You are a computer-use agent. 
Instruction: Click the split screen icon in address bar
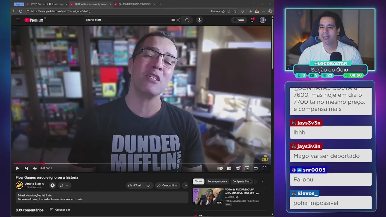click(x=229, y=11)
